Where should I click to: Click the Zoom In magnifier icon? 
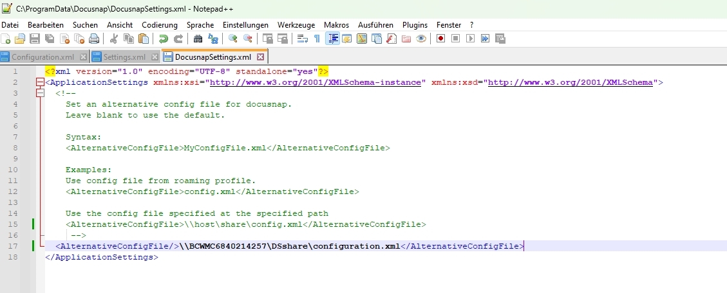(232, 39)
